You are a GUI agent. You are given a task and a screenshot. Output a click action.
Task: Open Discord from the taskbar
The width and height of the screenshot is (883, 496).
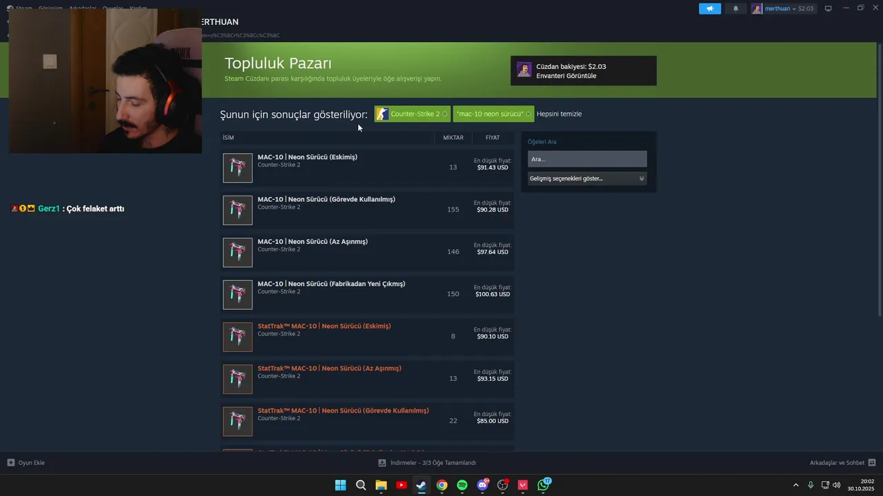483,485
